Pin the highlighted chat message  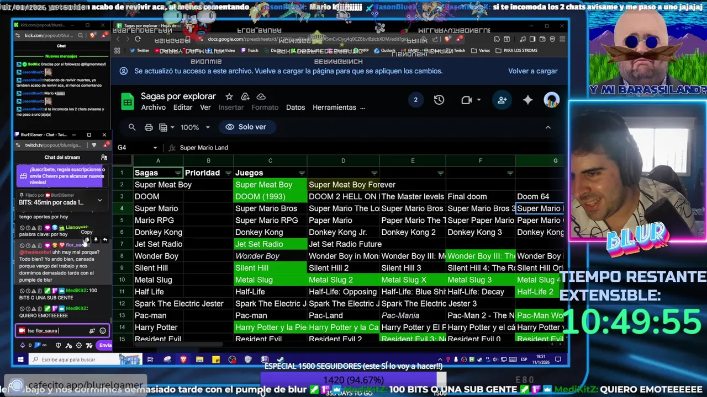tap(96, 240)
